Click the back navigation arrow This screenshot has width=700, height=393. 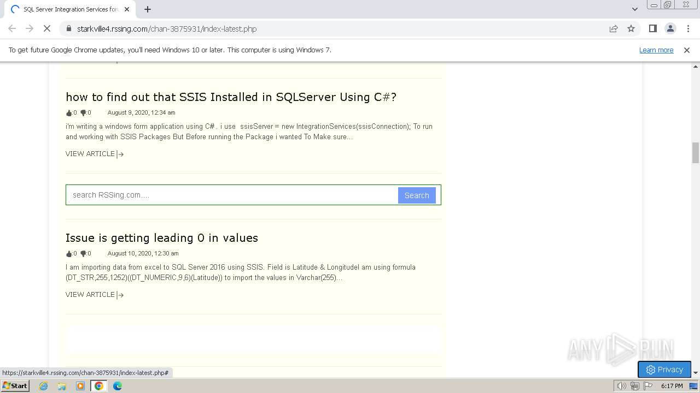coord(12,28)
